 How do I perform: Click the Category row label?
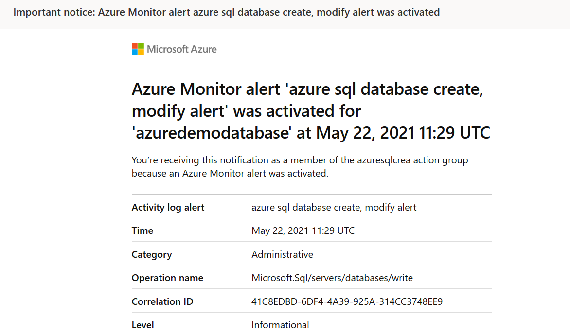tap(152, 254)
